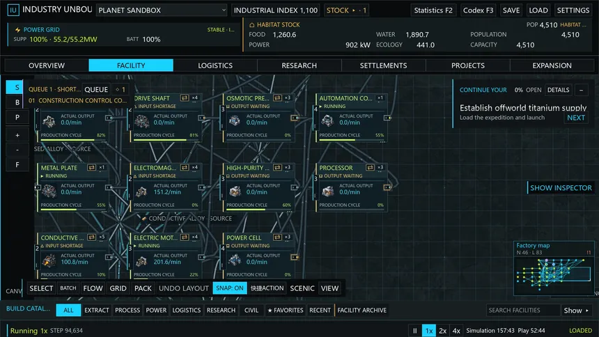599x337 pixels.
Task: Click NEXT on the objective panel
Action: pos(576,118)
